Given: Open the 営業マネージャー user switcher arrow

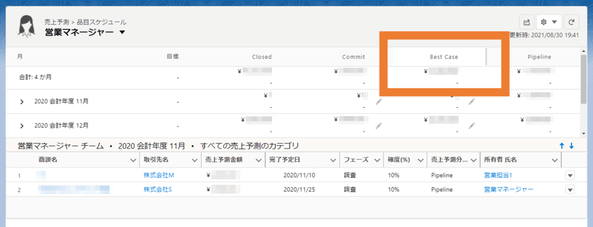Looking at the screenshot, I should click(x=122, y=32).
